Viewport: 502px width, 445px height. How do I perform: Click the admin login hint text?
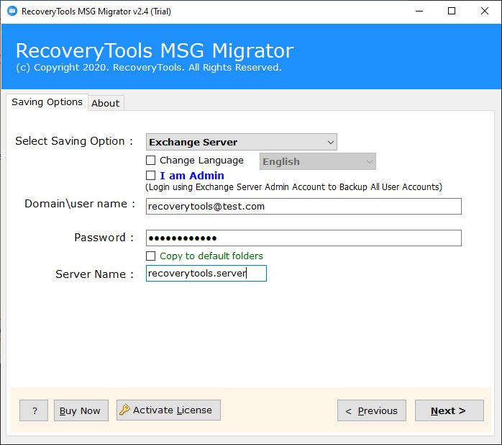click(293, 187)
